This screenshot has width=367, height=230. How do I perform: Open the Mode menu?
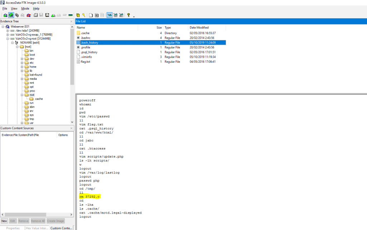coord(24,8)
